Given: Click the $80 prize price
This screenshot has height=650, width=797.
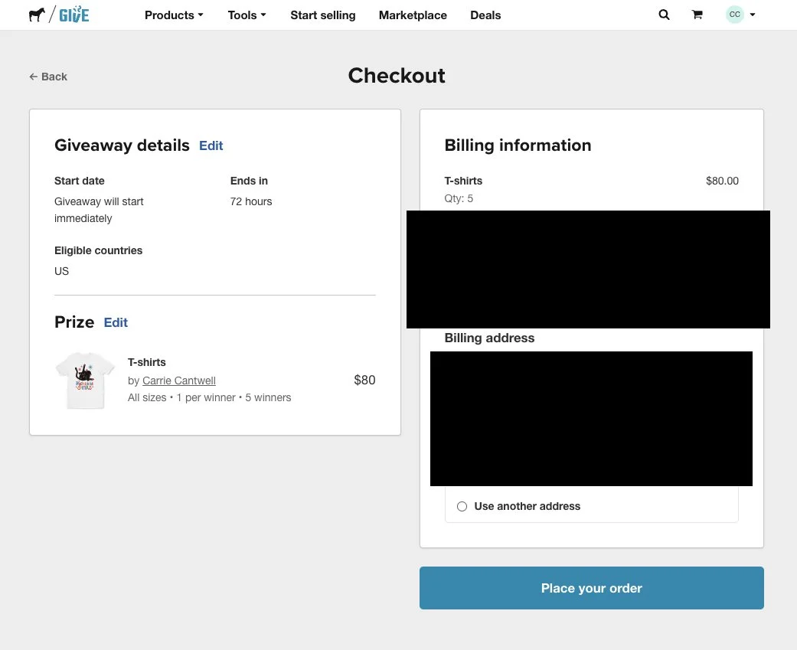Looking at the screenshot, I should (364, 381).
